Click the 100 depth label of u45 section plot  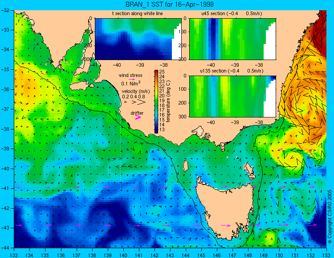click(x=183, y=32)
